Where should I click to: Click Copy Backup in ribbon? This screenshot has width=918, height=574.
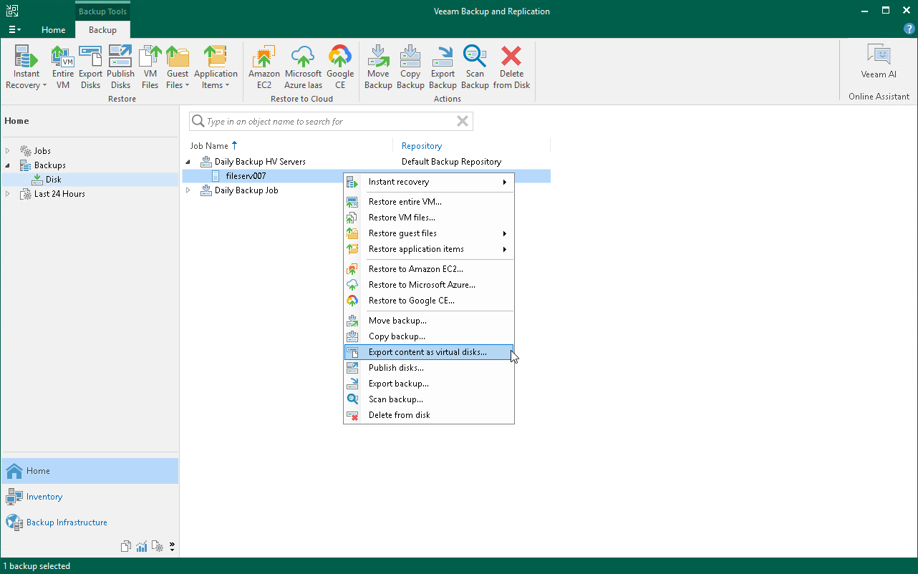pos(410,67)
